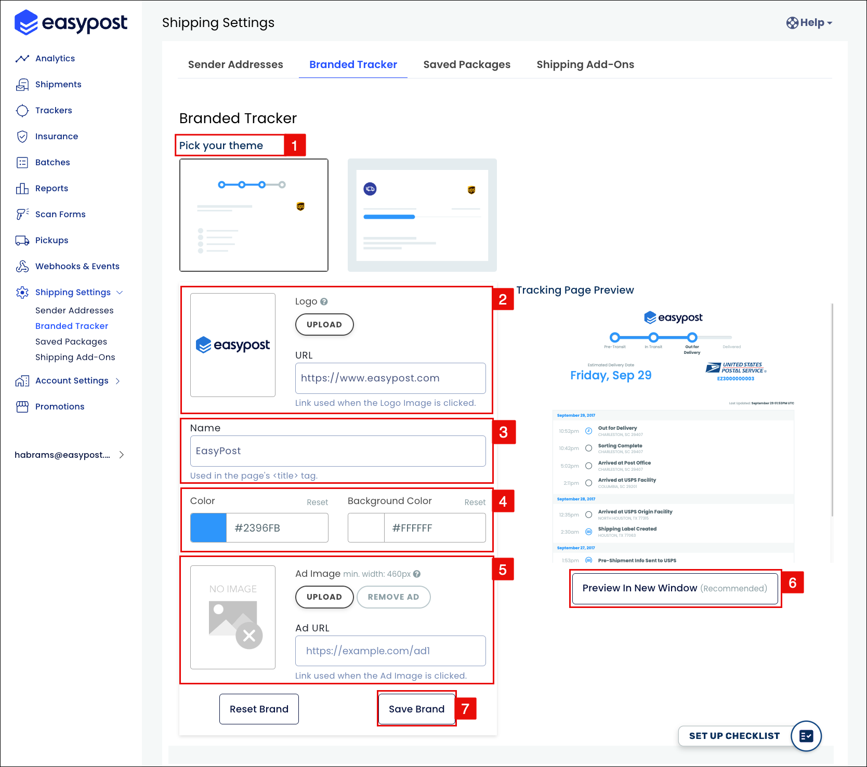
Task: Click the Shipping Settings gear icon
Action: (22, 293)
